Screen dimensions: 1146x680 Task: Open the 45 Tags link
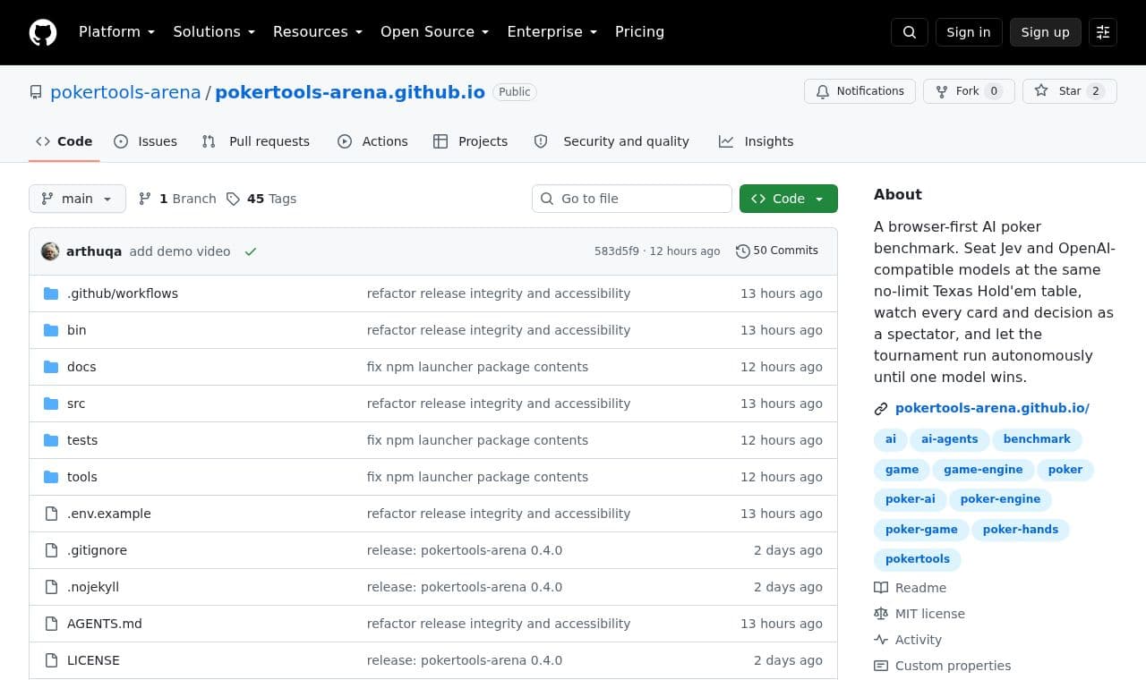click(x=261, y=199)
